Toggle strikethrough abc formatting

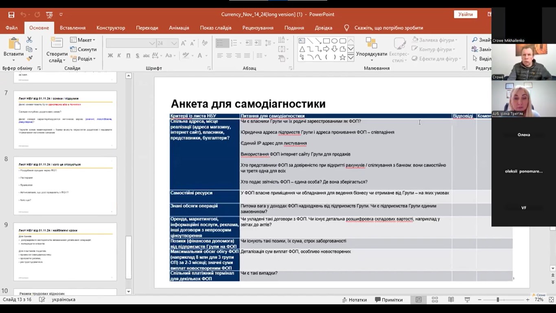pos(147,55)
